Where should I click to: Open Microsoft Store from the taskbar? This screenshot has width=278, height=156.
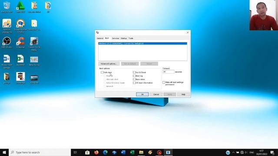[87, 152]
